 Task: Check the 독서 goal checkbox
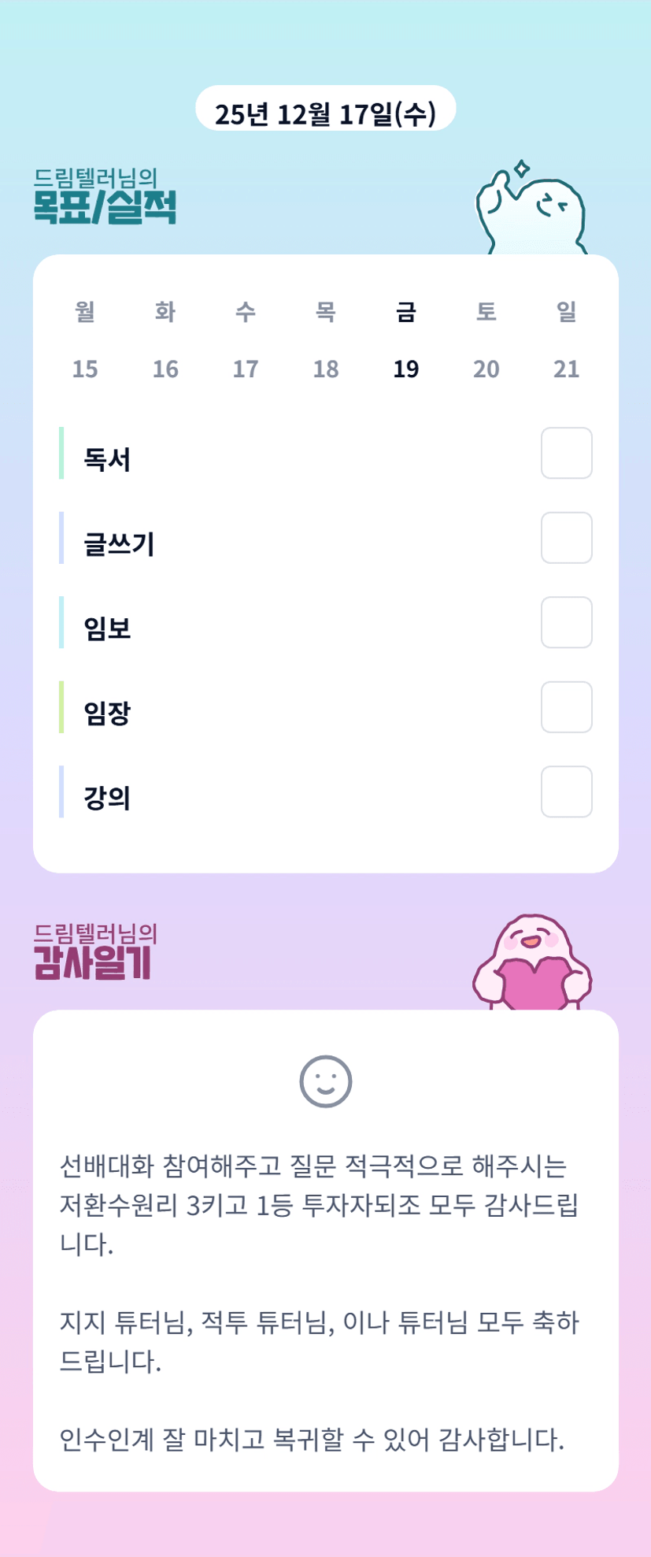tap(566, 453)
